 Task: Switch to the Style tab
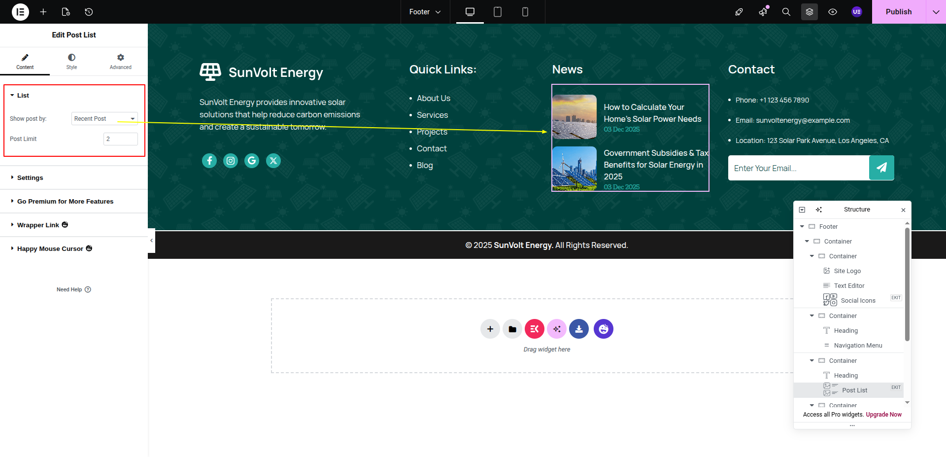click(x=71, y=62)
